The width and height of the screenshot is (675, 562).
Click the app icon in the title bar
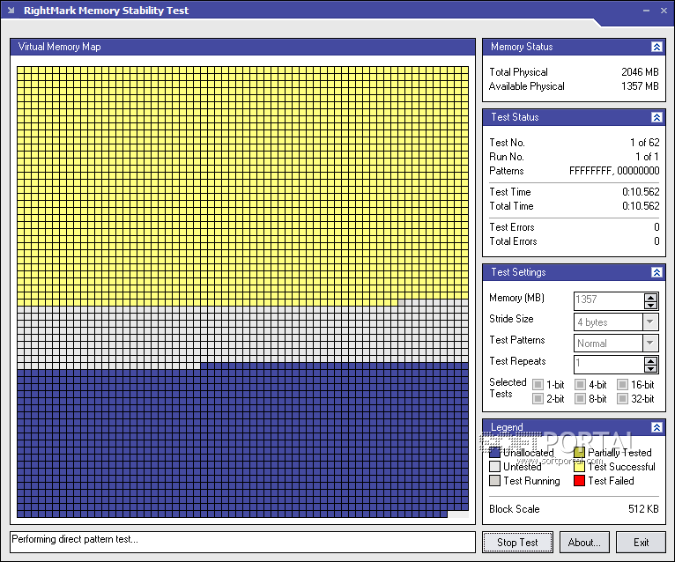[x=11, y=10]
